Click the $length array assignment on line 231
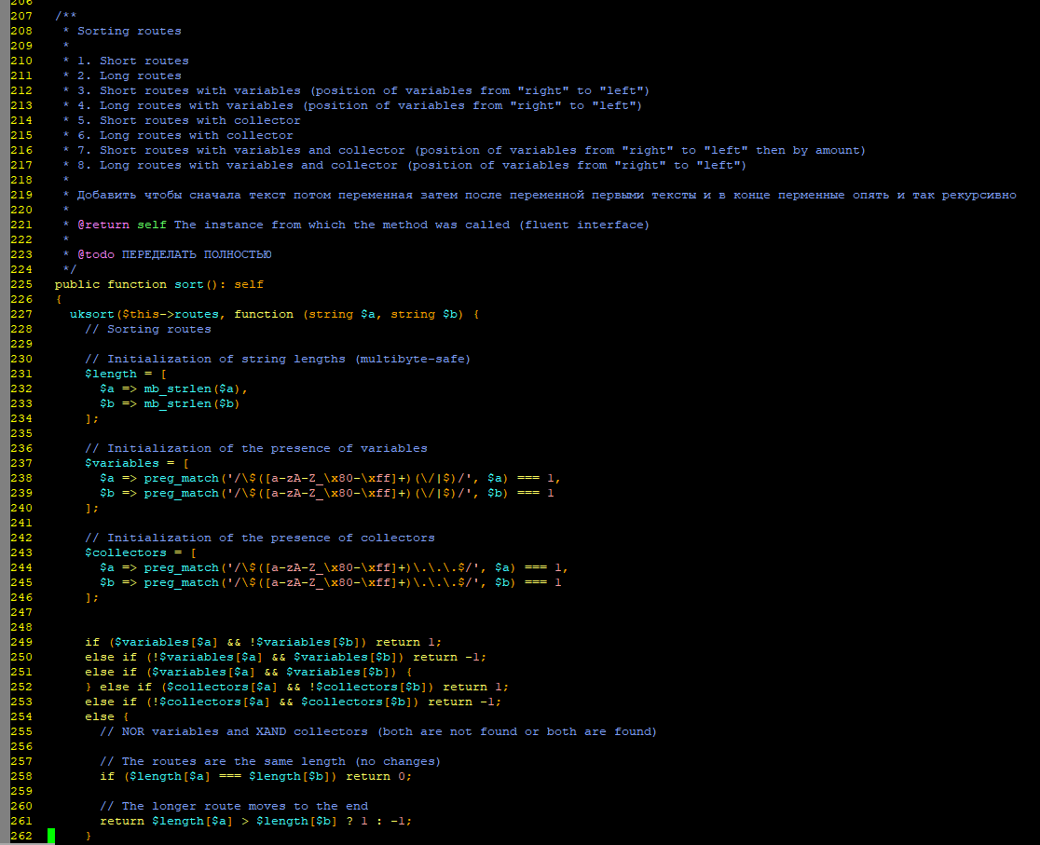Viewport: 1040px width, 845px height. [111, 374]
